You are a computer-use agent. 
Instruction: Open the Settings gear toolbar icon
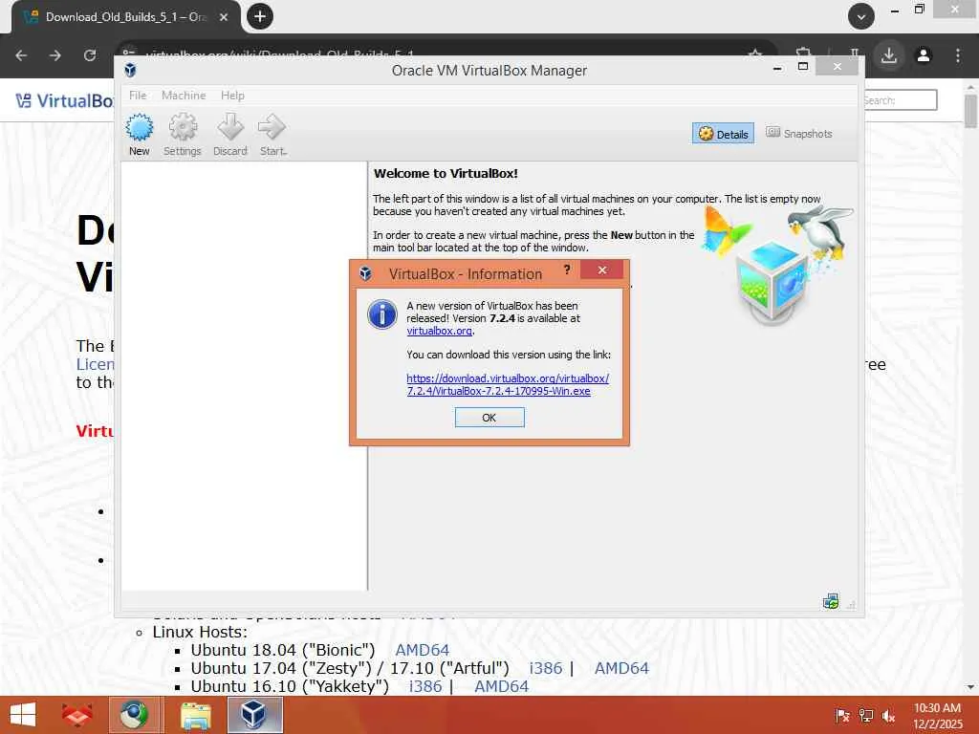pyautogui.click(x=183, y=135)
